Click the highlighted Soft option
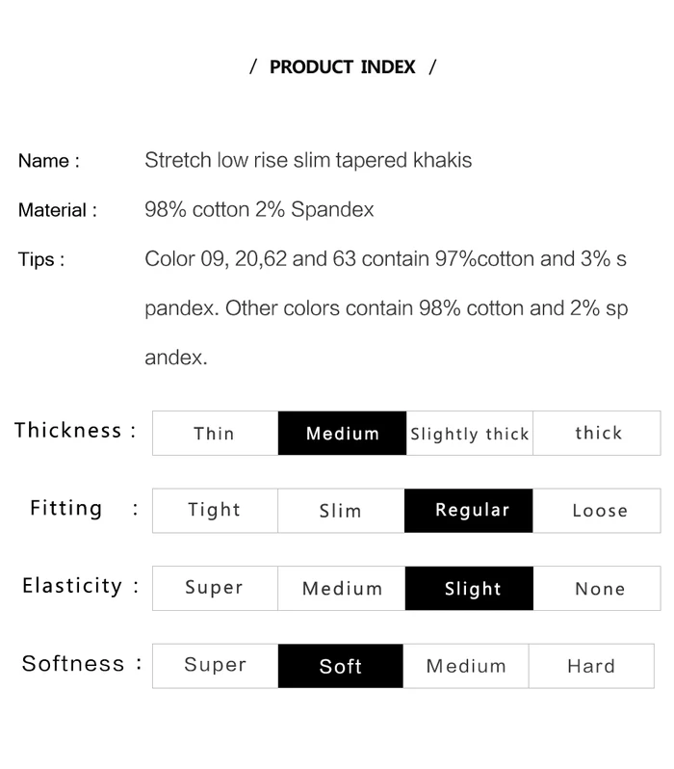 pyautogui.click(x=341, y=666)
